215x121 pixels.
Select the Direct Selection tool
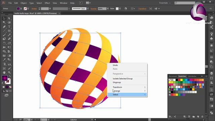[9, 18]
